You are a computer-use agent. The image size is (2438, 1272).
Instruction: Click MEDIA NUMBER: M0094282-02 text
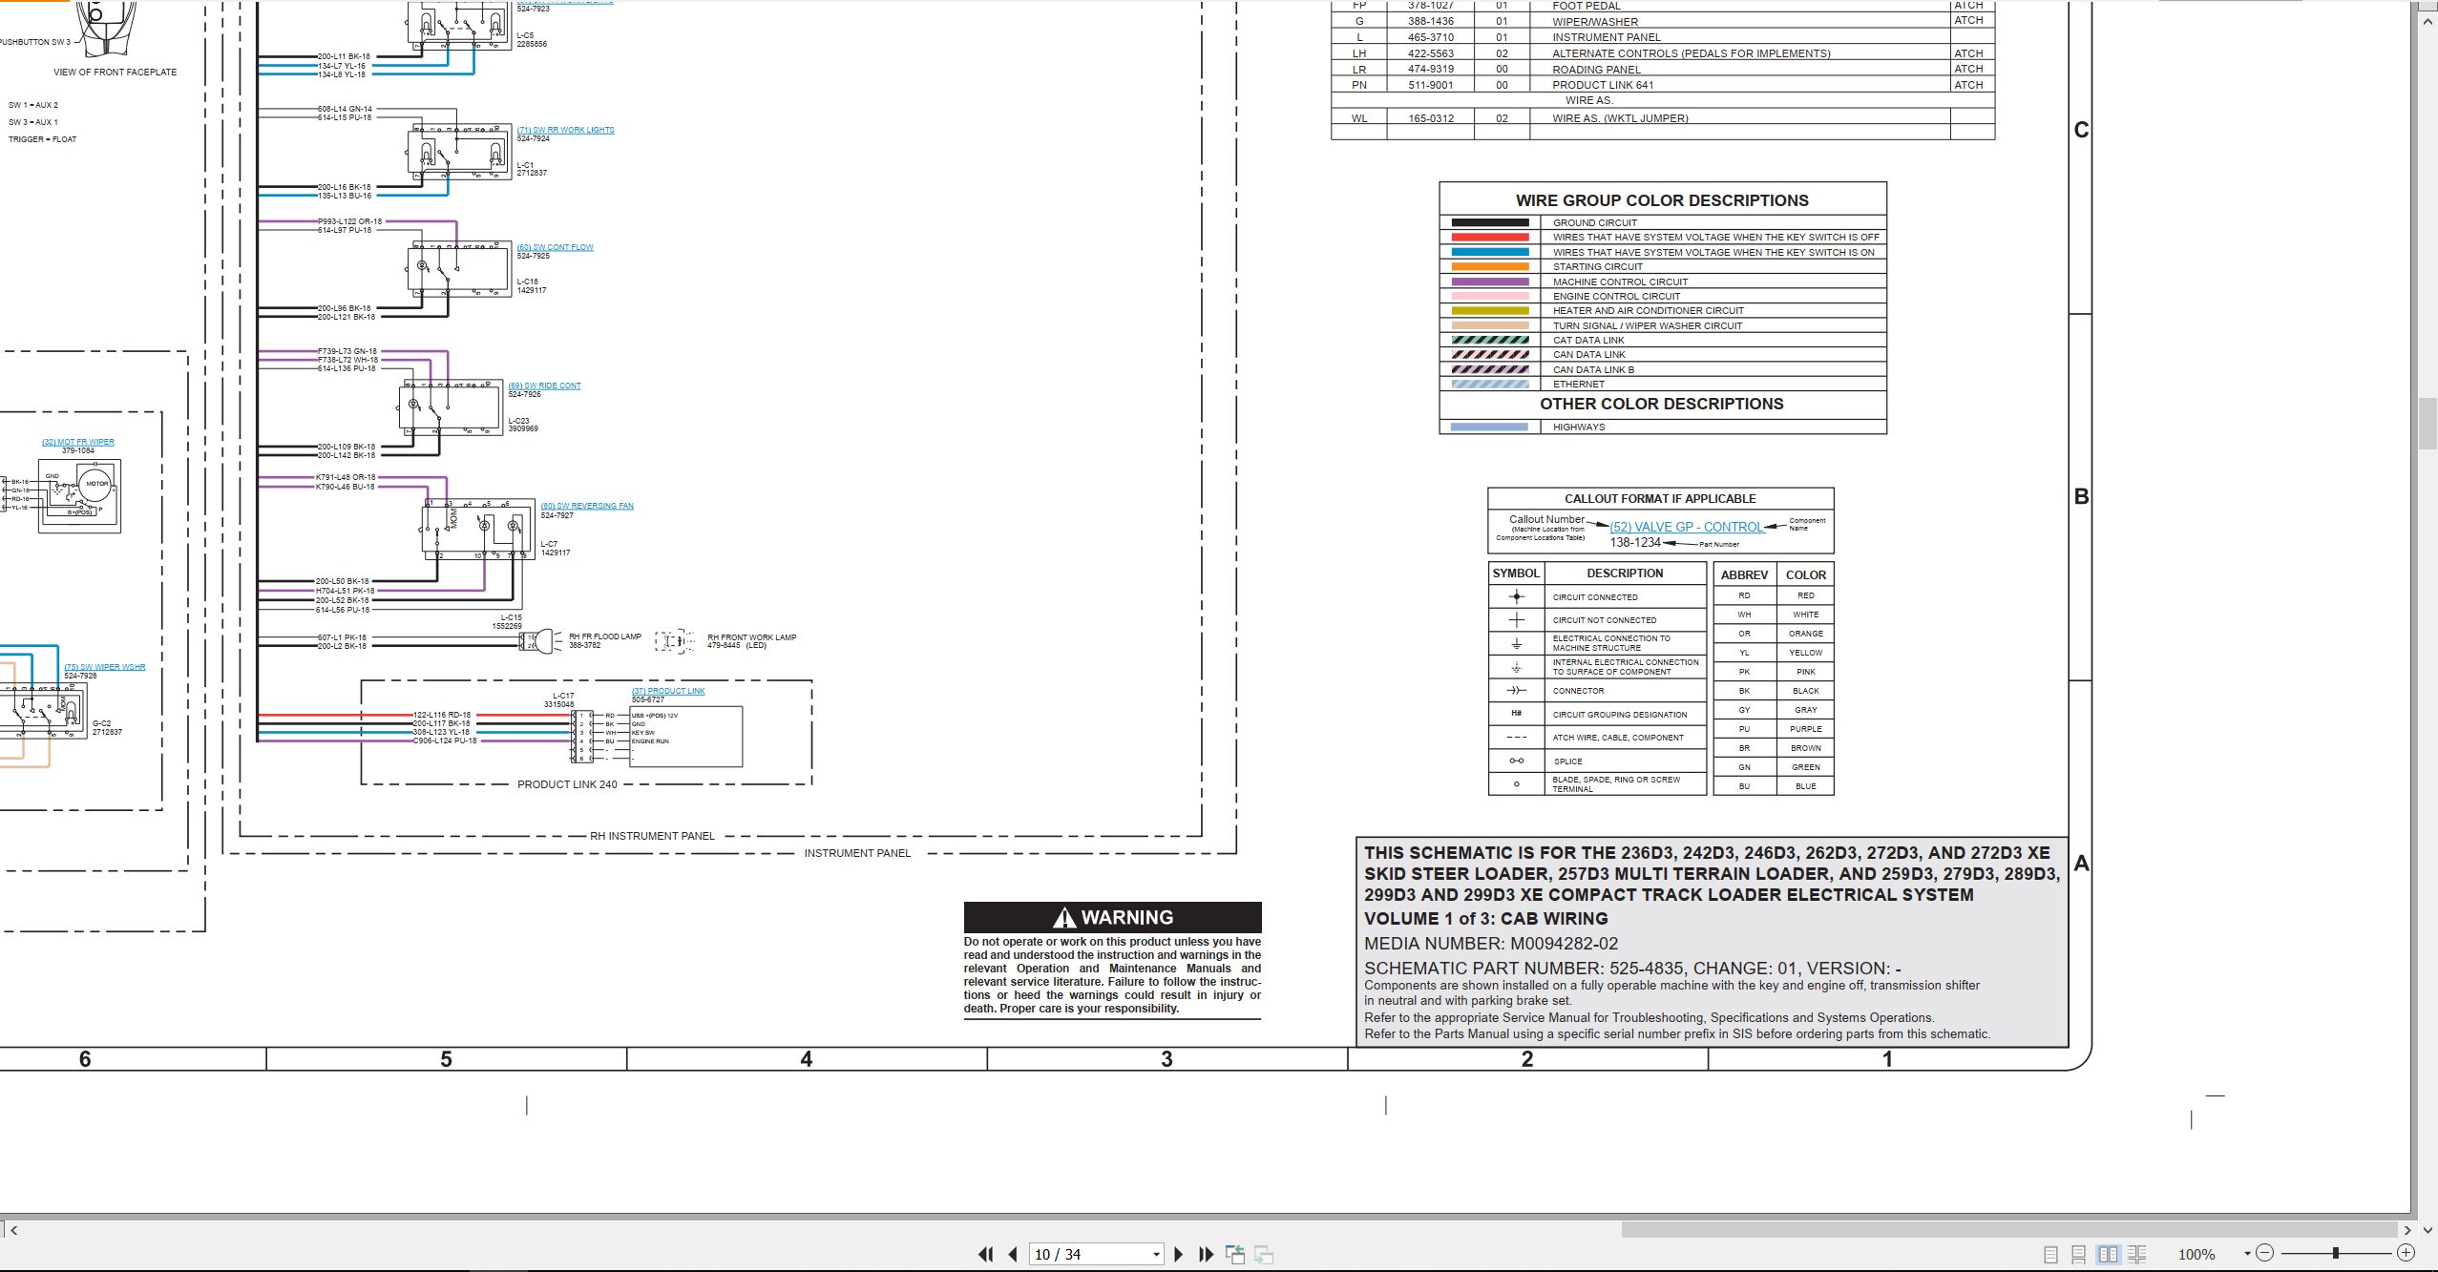[x=1491, y=943]
